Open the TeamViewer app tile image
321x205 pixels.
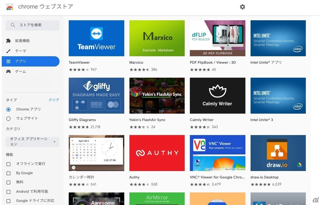(x=97, y=38)
